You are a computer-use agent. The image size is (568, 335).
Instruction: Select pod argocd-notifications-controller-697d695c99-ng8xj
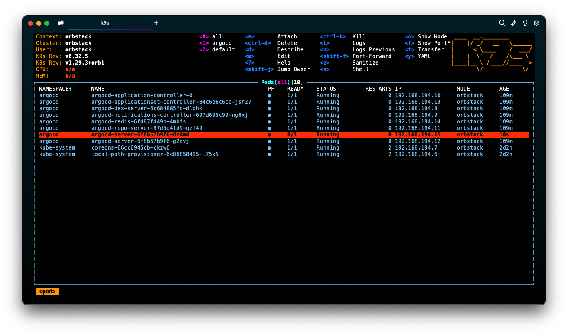284,115
